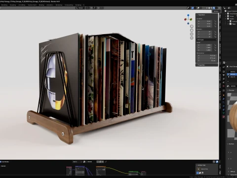The image size is (237, 178).
Task: Lock Location X in Transform panel
Action: 215,21
